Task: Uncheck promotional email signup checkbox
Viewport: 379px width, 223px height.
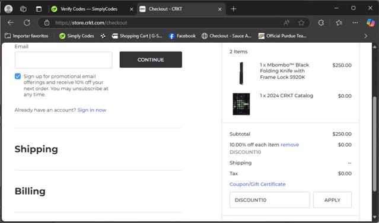Action: pyautogui.click(x=18, y=77)
